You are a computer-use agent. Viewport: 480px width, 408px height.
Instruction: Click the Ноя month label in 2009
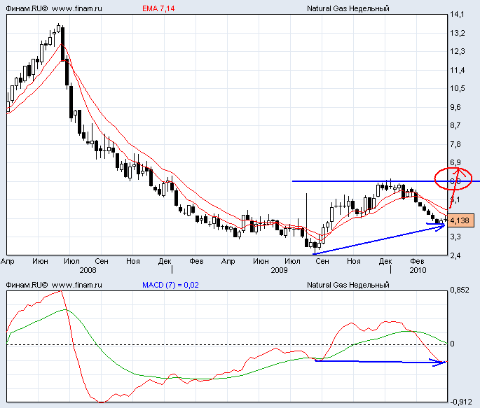[354, 261]
